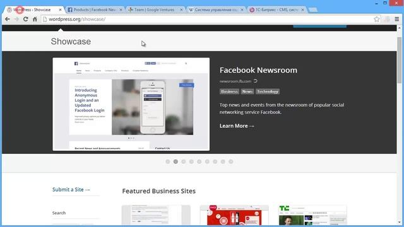
Task: Open a new tab button
Action: (313, 10)
